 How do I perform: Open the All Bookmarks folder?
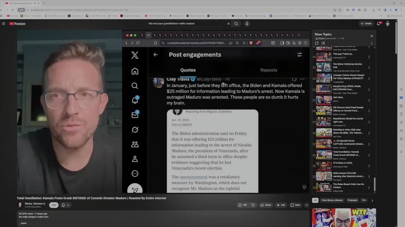point(396,16)
